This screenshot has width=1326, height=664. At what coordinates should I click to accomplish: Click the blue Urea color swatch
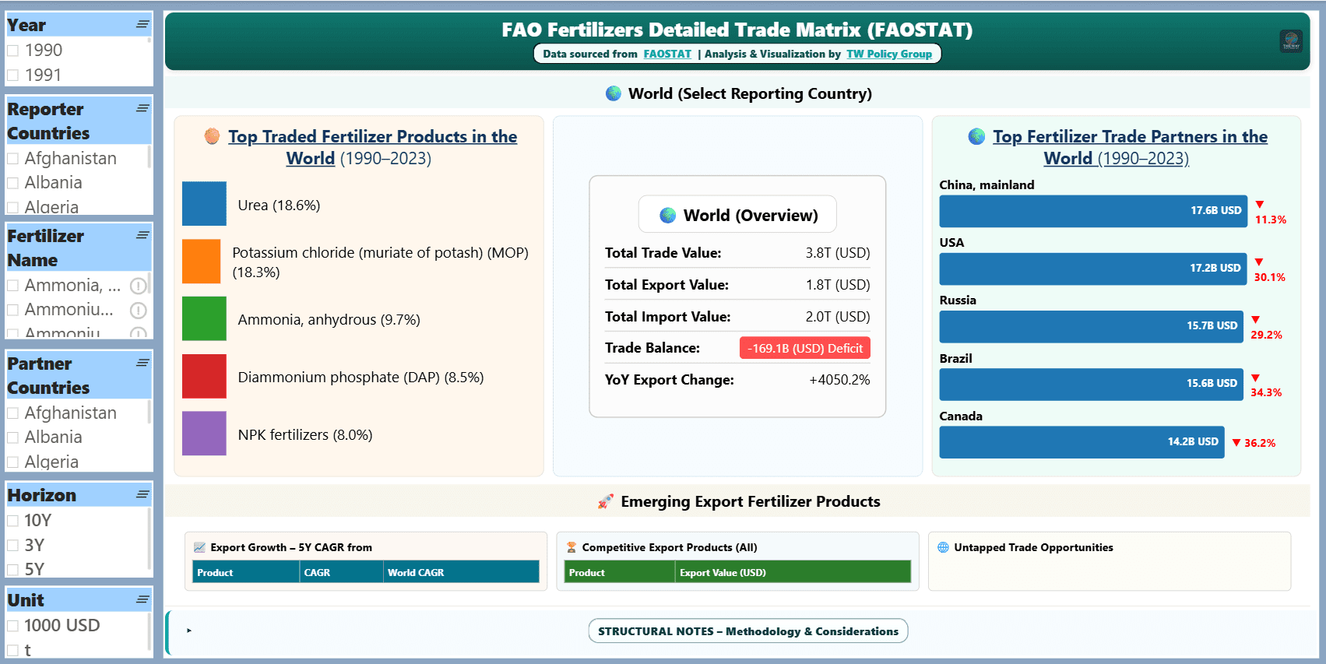coord(204,204)
